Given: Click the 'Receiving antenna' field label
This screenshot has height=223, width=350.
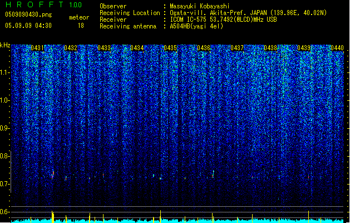Looking at the screenshot, I should coord(128,26).
